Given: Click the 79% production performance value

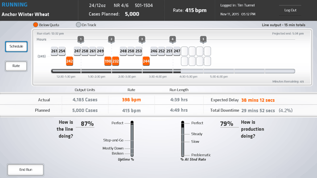Looking at the screenshot, I should pos(226,124).
